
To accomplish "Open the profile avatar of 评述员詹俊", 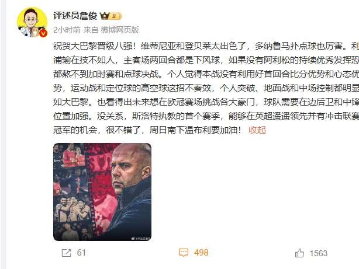I will 32,22.
